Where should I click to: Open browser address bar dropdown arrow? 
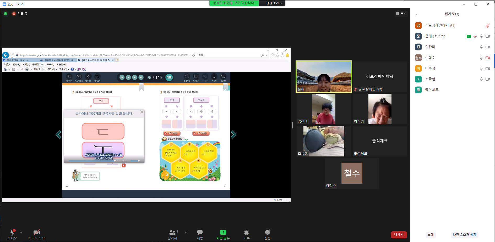[x=190, y=55]
